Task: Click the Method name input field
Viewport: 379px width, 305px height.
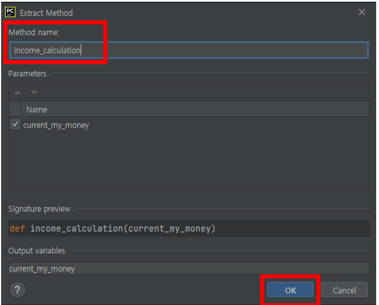Action: [x=189, y=50]
